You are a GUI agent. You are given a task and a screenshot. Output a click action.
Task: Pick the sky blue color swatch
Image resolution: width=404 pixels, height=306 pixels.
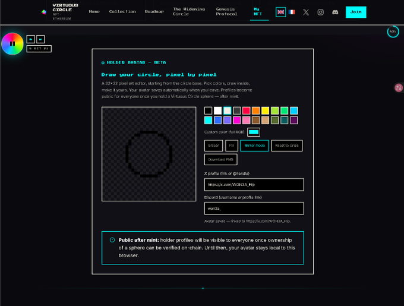pyautogui.click(x=293, y=111)
